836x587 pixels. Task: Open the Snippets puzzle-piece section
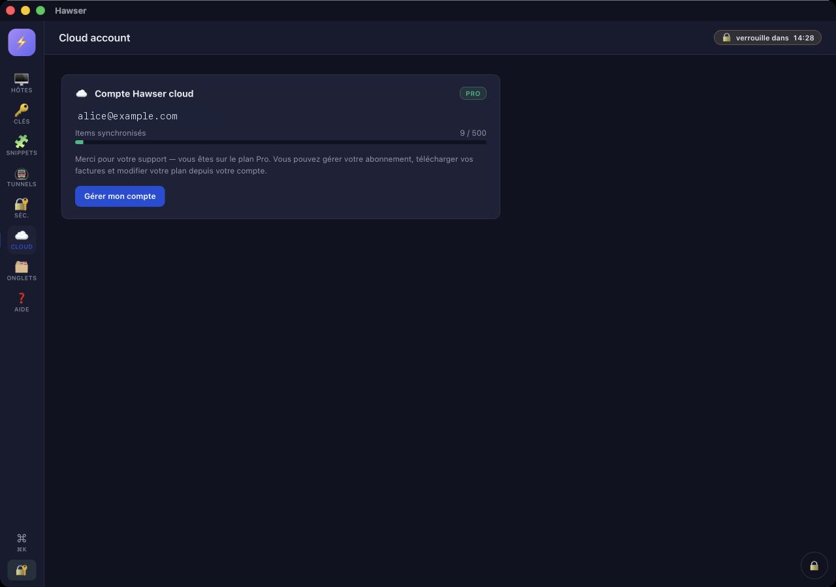click(x=22, y=145)
